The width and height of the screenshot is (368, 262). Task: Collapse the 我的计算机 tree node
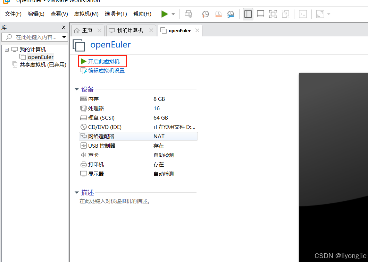pos(7,50)
